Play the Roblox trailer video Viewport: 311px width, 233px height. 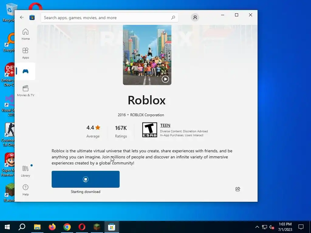(x=165, y=79)
